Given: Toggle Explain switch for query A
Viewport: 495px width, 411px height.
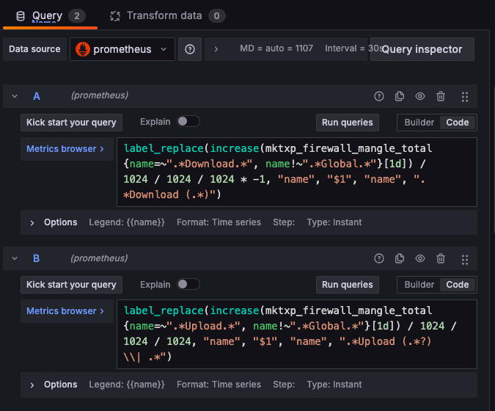Looking at the screenshot, I should click(188, 121).
